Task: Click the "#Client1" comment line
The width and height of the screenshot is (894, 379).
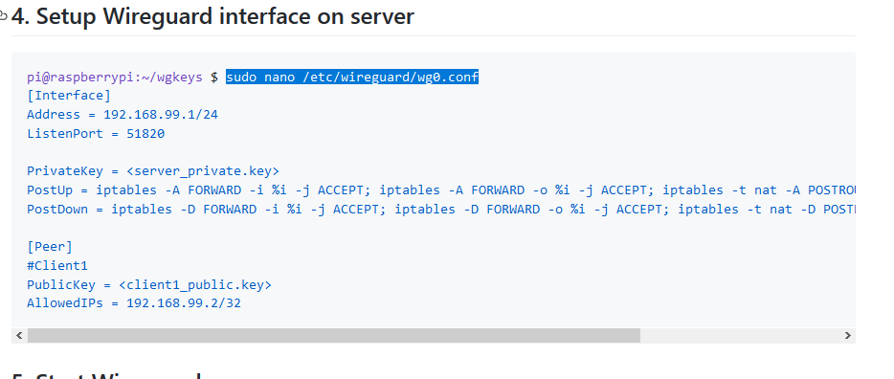Action: point(57,265)
